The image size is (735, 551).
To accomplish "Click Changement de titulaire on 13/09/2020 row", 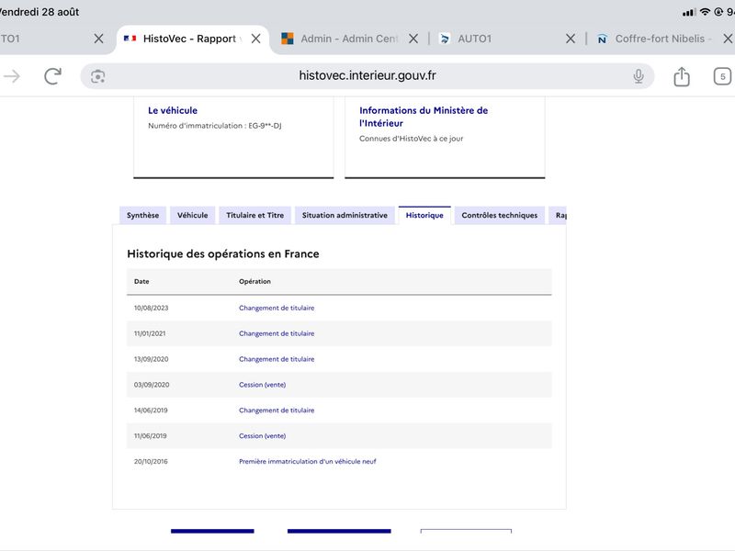I will 277,359.
